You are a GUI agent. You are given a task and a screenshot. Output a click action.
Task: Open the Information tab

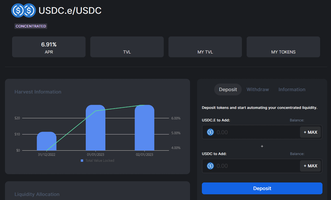pos(292,90)
